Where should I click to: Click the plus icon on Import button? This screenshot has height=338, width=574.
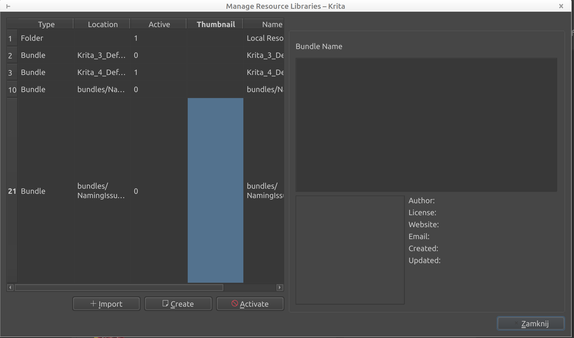93,304
